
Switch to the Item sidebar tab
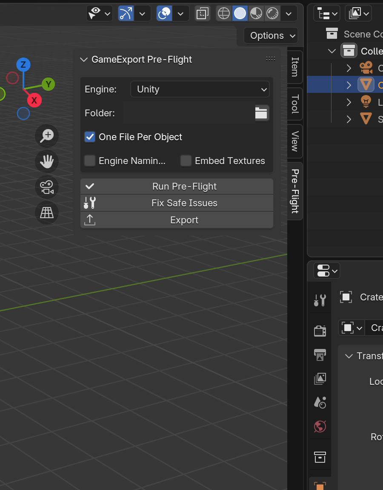(295, 67)
